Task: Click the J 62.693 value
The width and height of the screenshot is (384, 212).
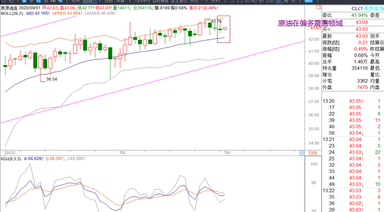Action: pos(76,159)
